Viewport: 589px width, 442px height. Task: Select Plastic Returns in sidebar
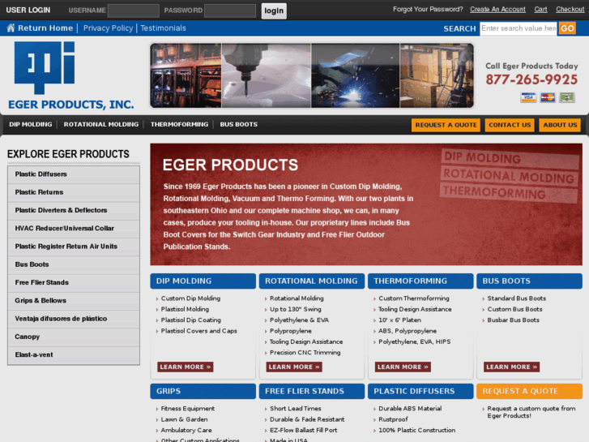pyautogui.click(x=74, y=192)
